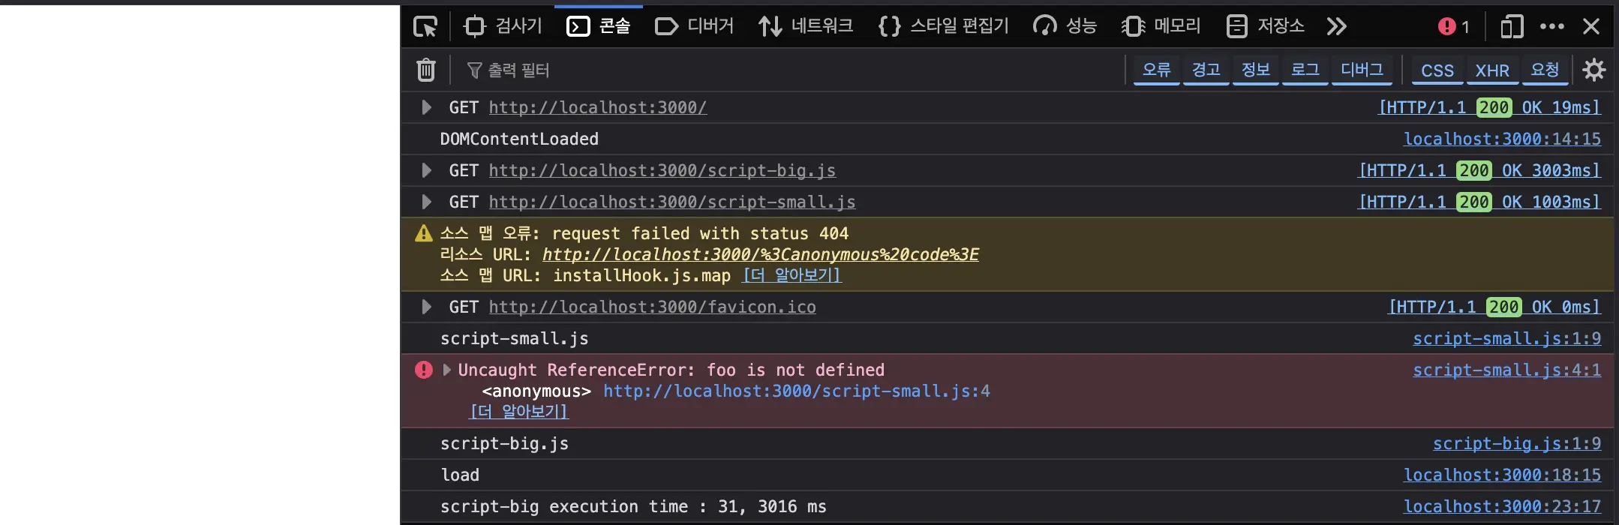Screen dimensions: 1619x525
Task: Click the 200 OK 0ms status link
Action: [x=1495, y=307]
